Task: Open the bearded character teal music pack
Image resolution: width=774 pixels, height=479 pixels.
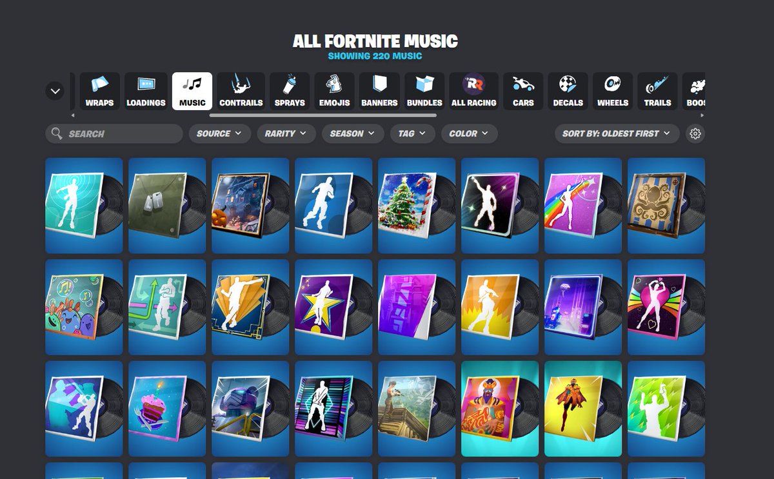Action: click(x=500, y=409)
